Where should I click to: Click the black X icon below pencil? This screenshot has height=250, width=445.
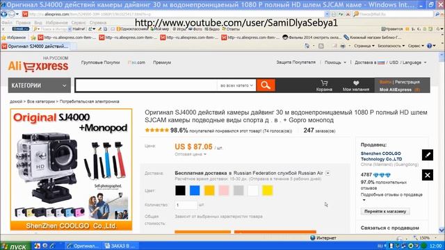click(428, 175)
